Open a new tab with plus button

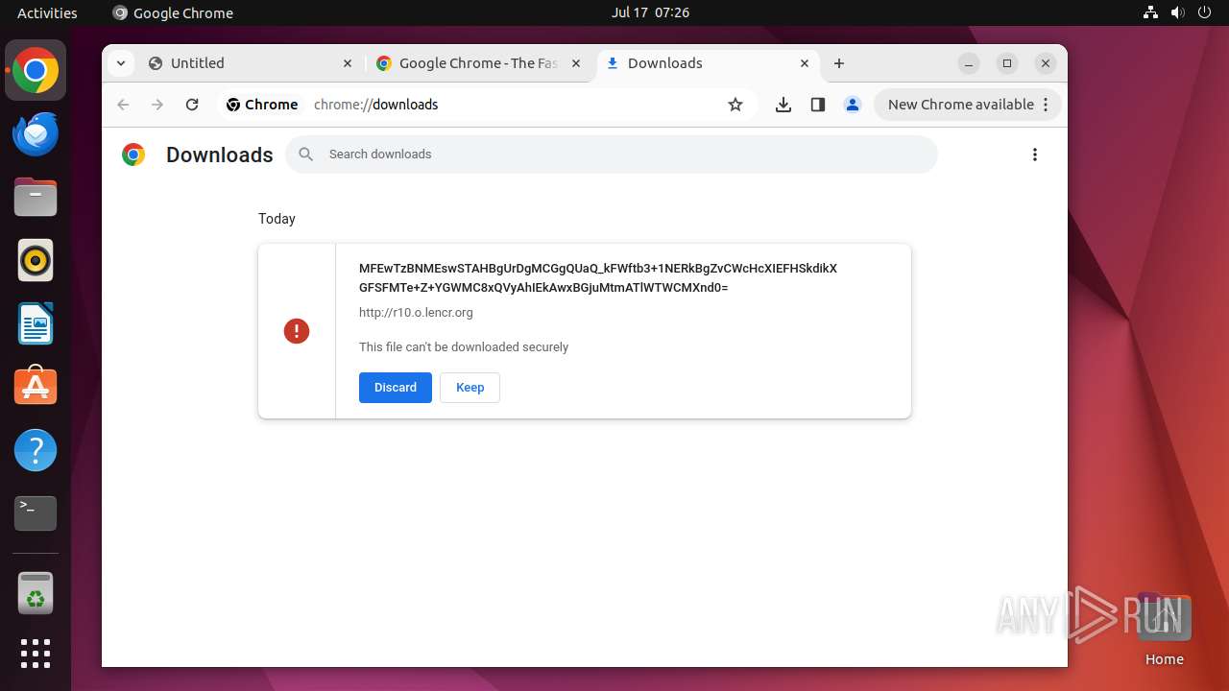tap(839, 63)
